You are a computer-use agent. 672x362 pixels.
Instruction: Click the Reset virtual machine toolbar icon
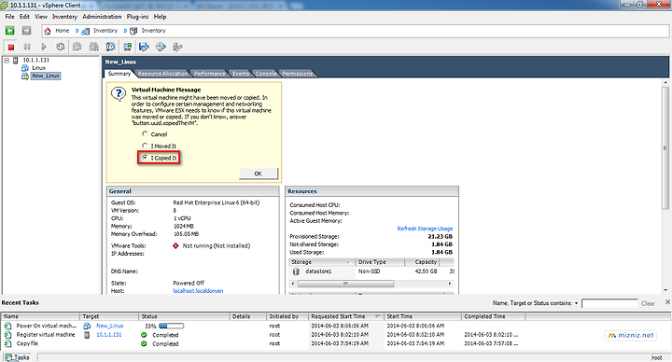click(x=61, y=47)
